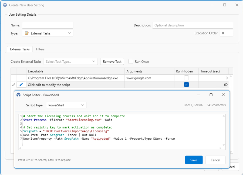
Task: Save the PowerShell script
Action: tap(194, 160)
